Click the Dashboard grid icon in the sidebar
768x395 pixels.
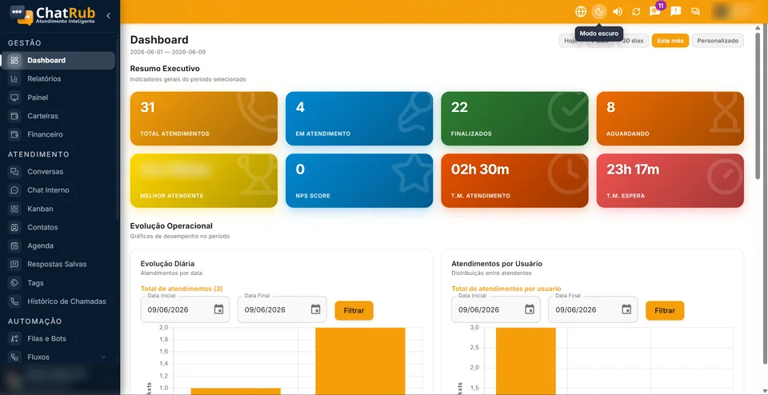pos(14,60)
